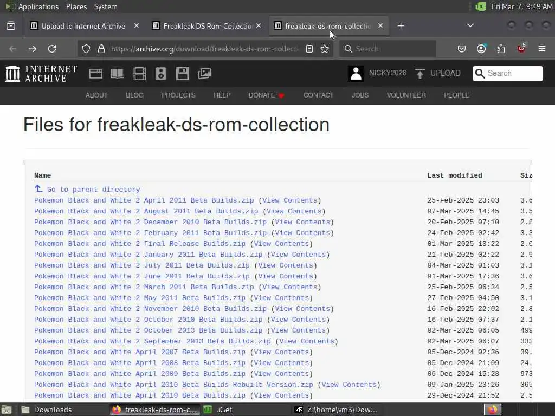Download Black and White April 2007 Beta Builds.zip

pos(140,352)
